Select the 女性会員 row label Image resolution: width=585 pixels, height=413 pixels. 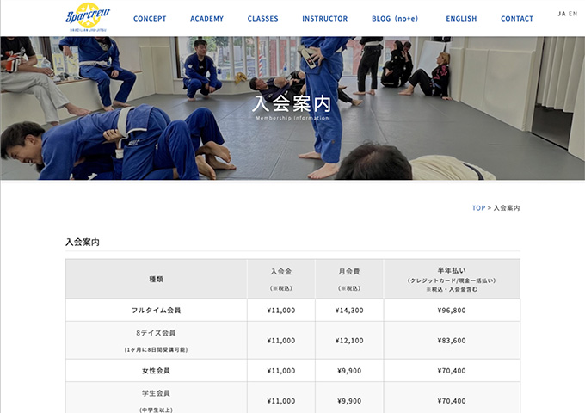[x=156, y=371]
